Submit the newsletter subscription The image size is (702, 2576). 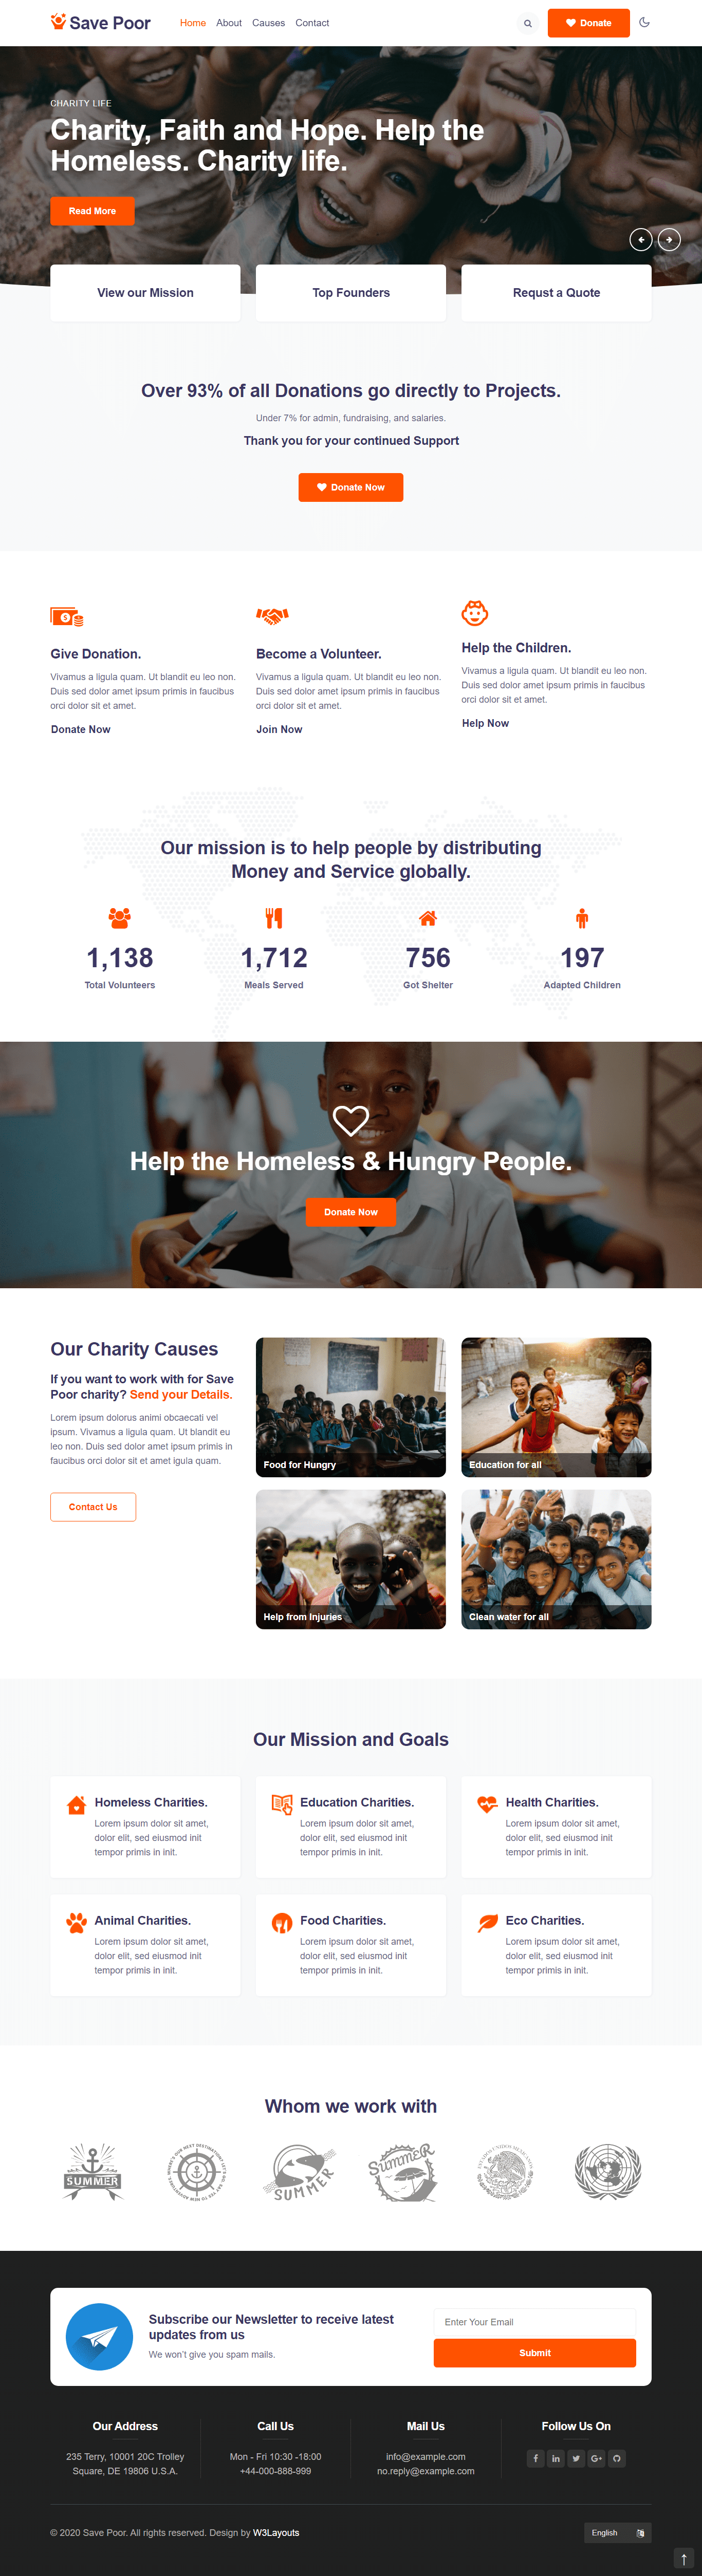535,2353
